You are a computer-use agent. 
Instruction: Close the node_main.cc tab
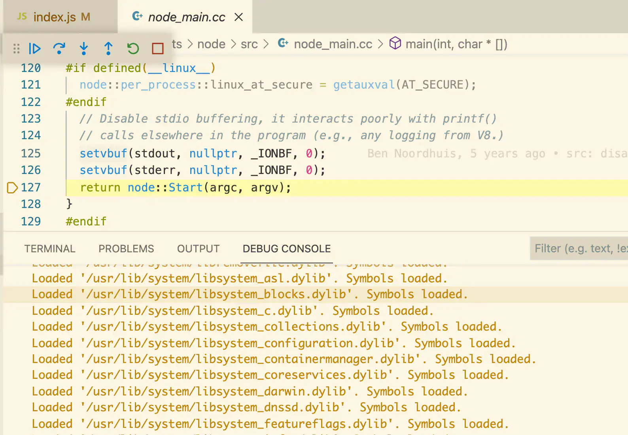pos(238,17)
